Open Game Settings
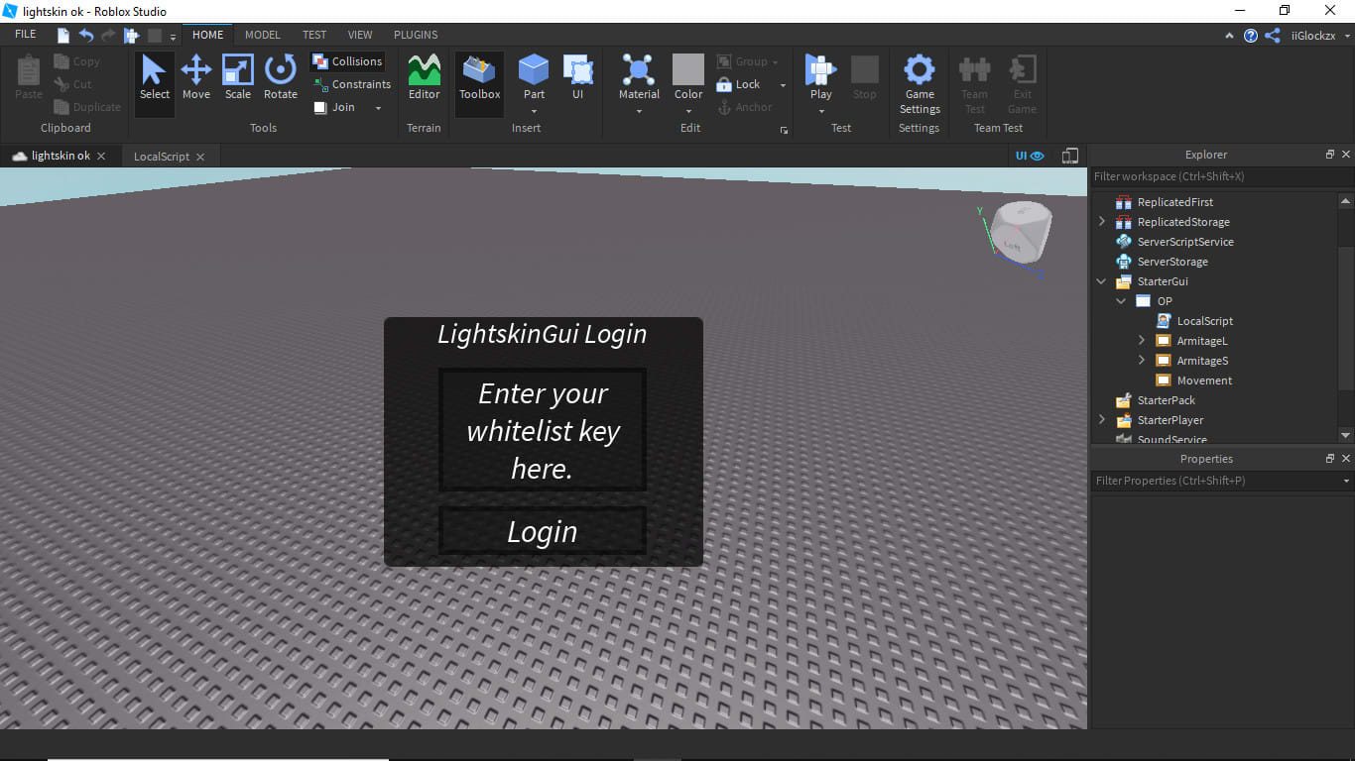The width and height of the screenshot is (1355, 761). point(920,84)
